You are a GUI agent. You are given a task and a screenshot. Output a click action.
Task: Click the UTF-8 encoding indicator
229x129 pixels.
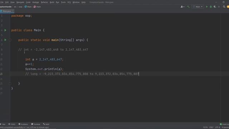218,128
